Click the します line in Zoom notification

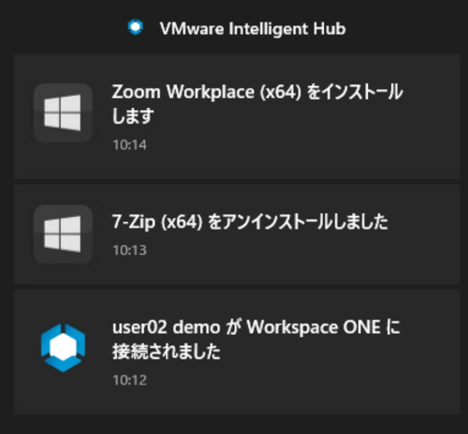click(x=133, y=115)
